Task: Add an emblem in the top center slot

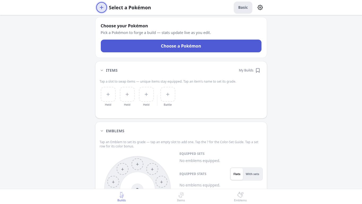Action: click(x=137, y=164)
